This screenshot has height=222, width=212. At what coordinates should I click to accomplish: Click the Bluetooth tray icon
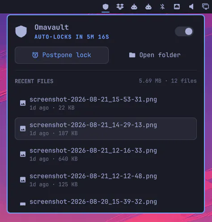(x=162, y=7)
